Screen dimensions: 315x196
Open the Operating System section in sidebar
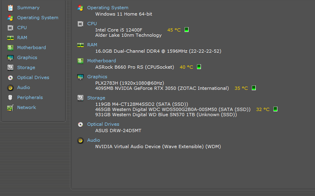pos(38,18)
